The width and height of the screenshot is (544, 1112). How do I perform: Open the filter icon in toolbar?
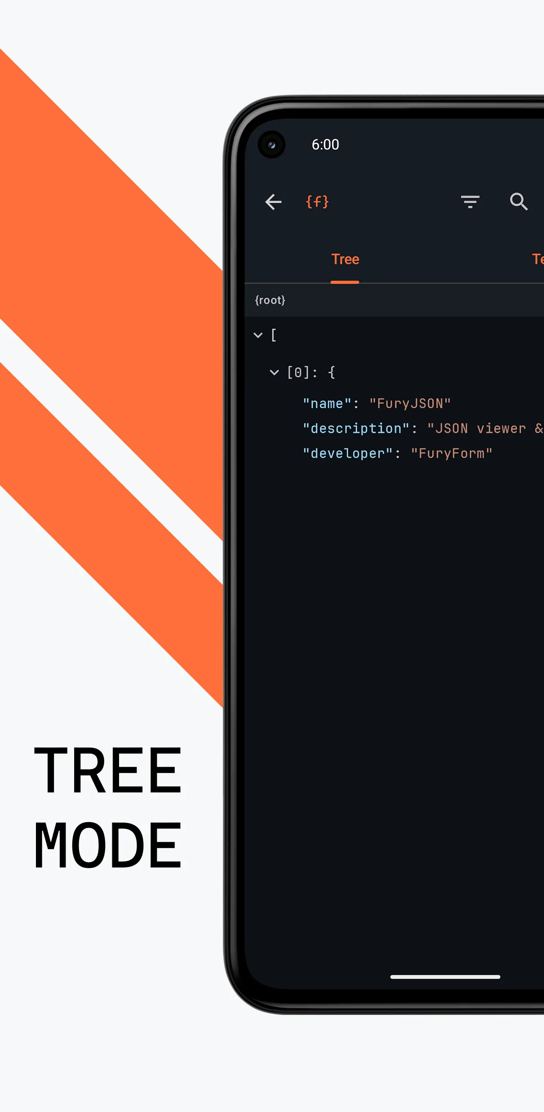click(x=470, y=202)
